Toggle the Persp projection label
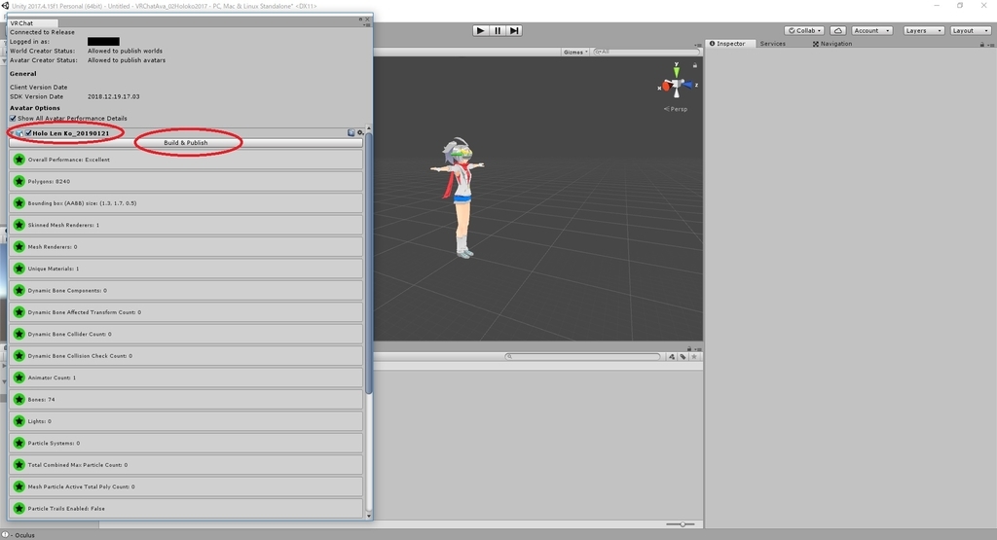This screenshot has height=540, width=997. point(676,109)
